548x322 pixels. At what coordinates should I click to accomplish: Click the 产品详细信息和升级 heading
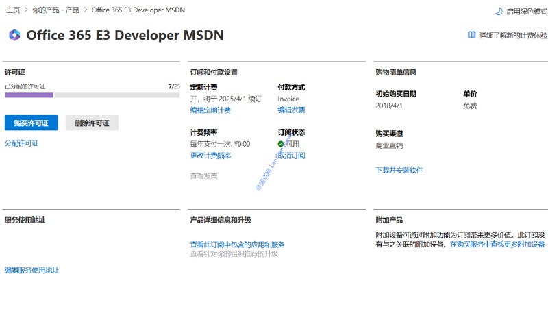[221, 220]
